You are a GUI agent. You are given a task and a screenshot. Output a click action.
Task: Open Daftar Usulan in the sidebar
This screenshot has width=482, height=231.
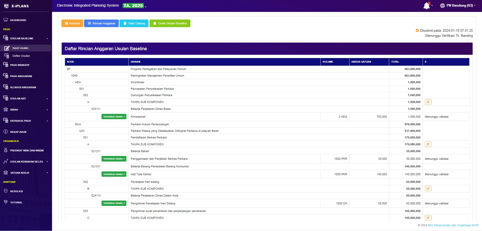coord(21,56)
